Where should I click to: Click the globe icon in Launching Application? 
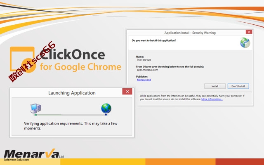coord(106,108)
